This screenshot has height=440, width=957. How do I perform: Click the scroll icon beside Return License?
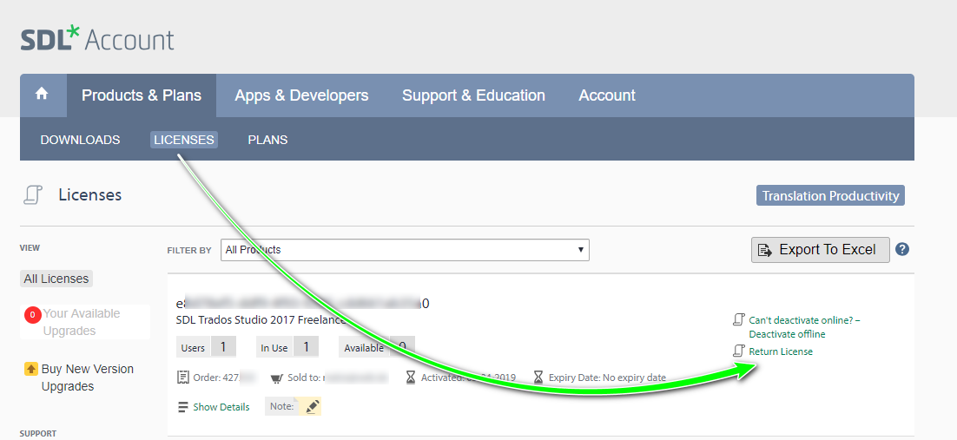[738, 351]
